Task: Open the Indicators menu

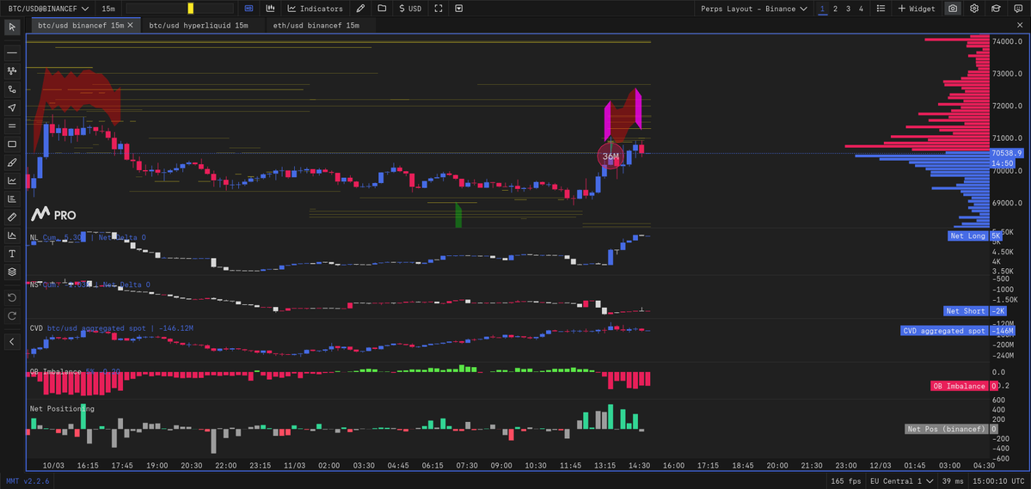Action: pos(316,9)
